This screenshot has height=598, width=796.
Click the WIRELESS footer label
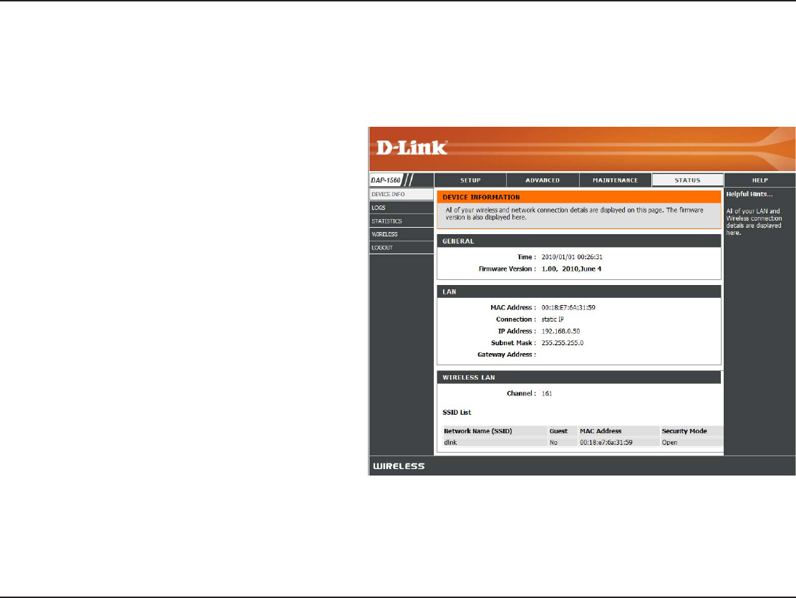[x=399, y=466]
